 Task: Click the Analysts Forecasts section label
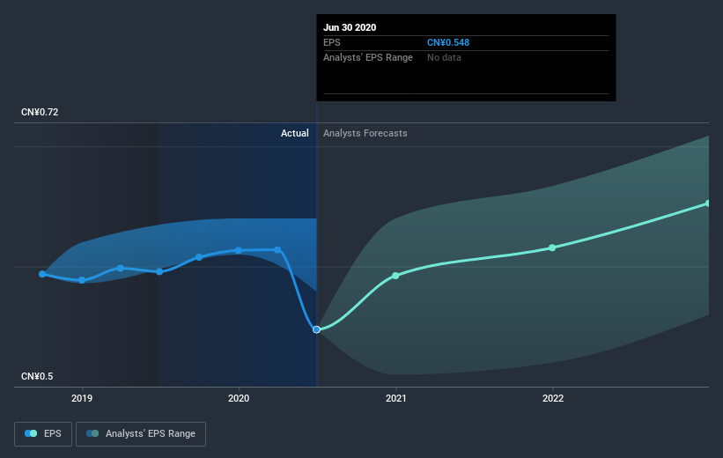point(365,133)
